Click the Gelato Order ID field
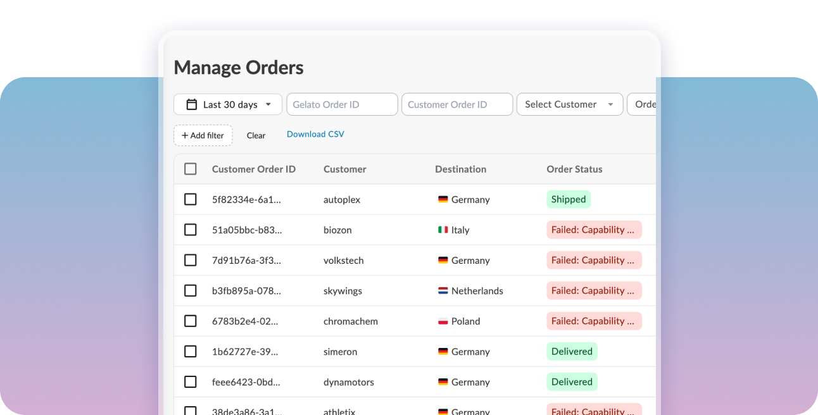This screenshot has width=818, height=415. tap(342, 104)
